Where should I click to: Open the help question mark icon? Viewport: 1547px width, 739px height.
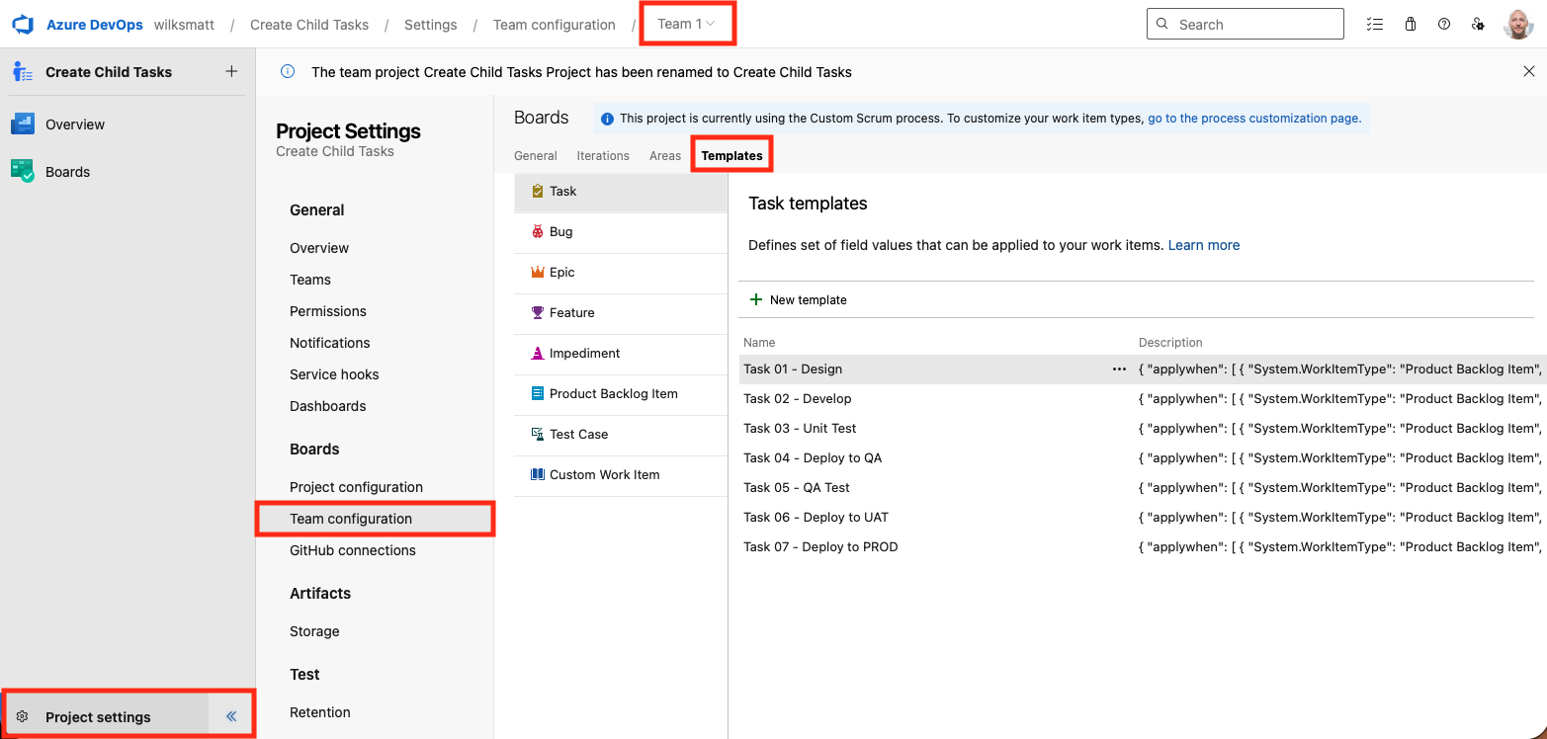point(1444,25)
